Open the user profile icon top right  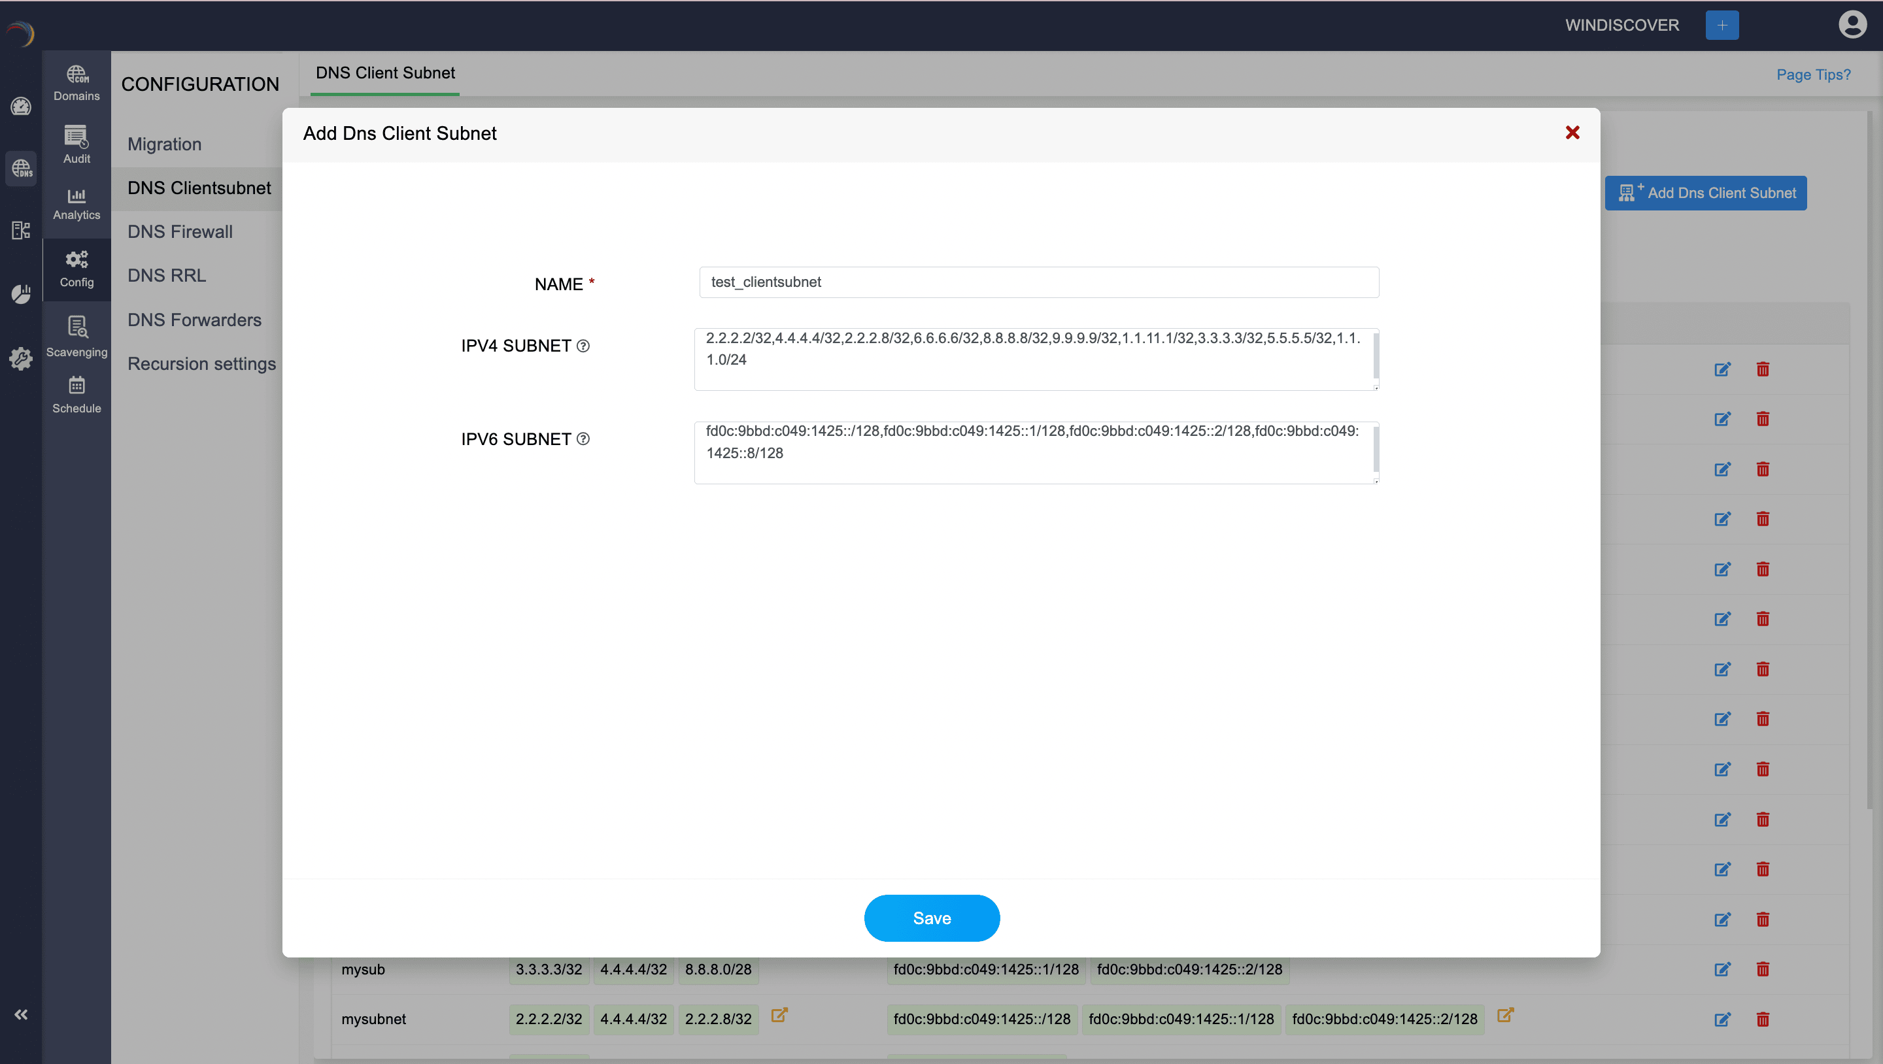1852,24
